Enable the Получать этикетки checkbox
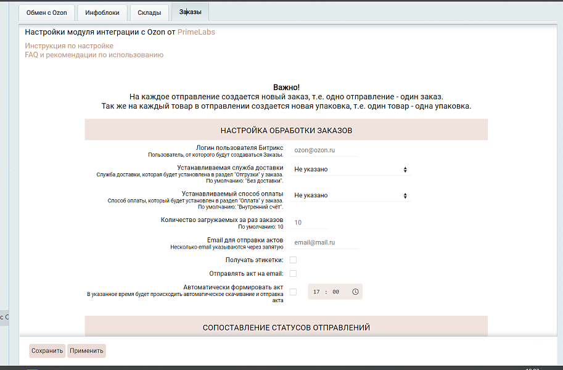 click(x=294, y=260)
